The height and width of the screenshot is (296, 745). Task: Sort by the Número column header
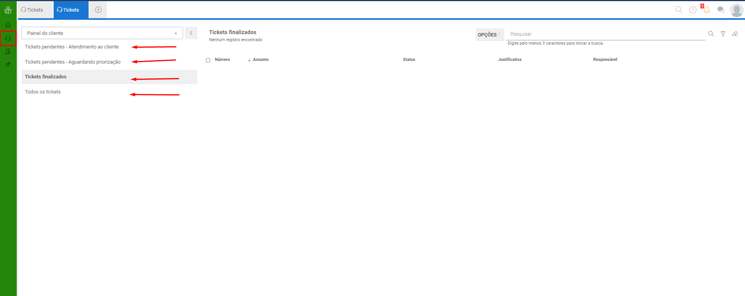pyautogui.click(x=222, y=59)
